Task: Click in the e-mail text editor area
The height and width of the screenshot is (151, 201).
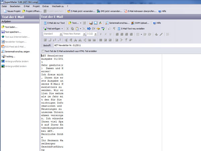Action: (x=101, y=102)
